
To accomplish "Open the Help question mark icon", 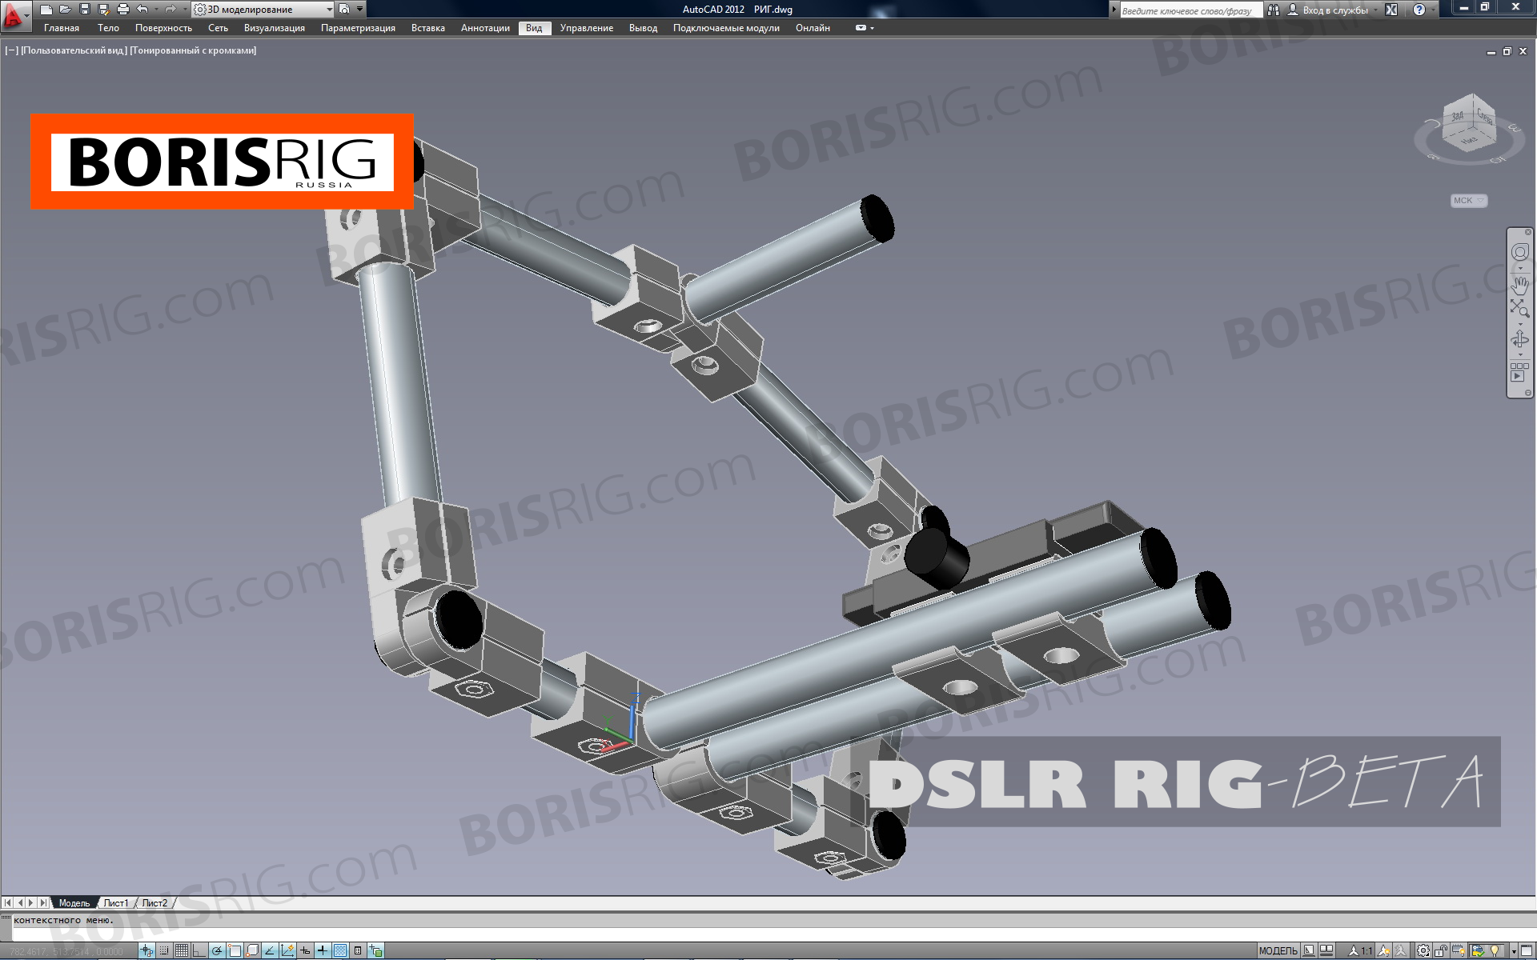I will point(1419,10).
